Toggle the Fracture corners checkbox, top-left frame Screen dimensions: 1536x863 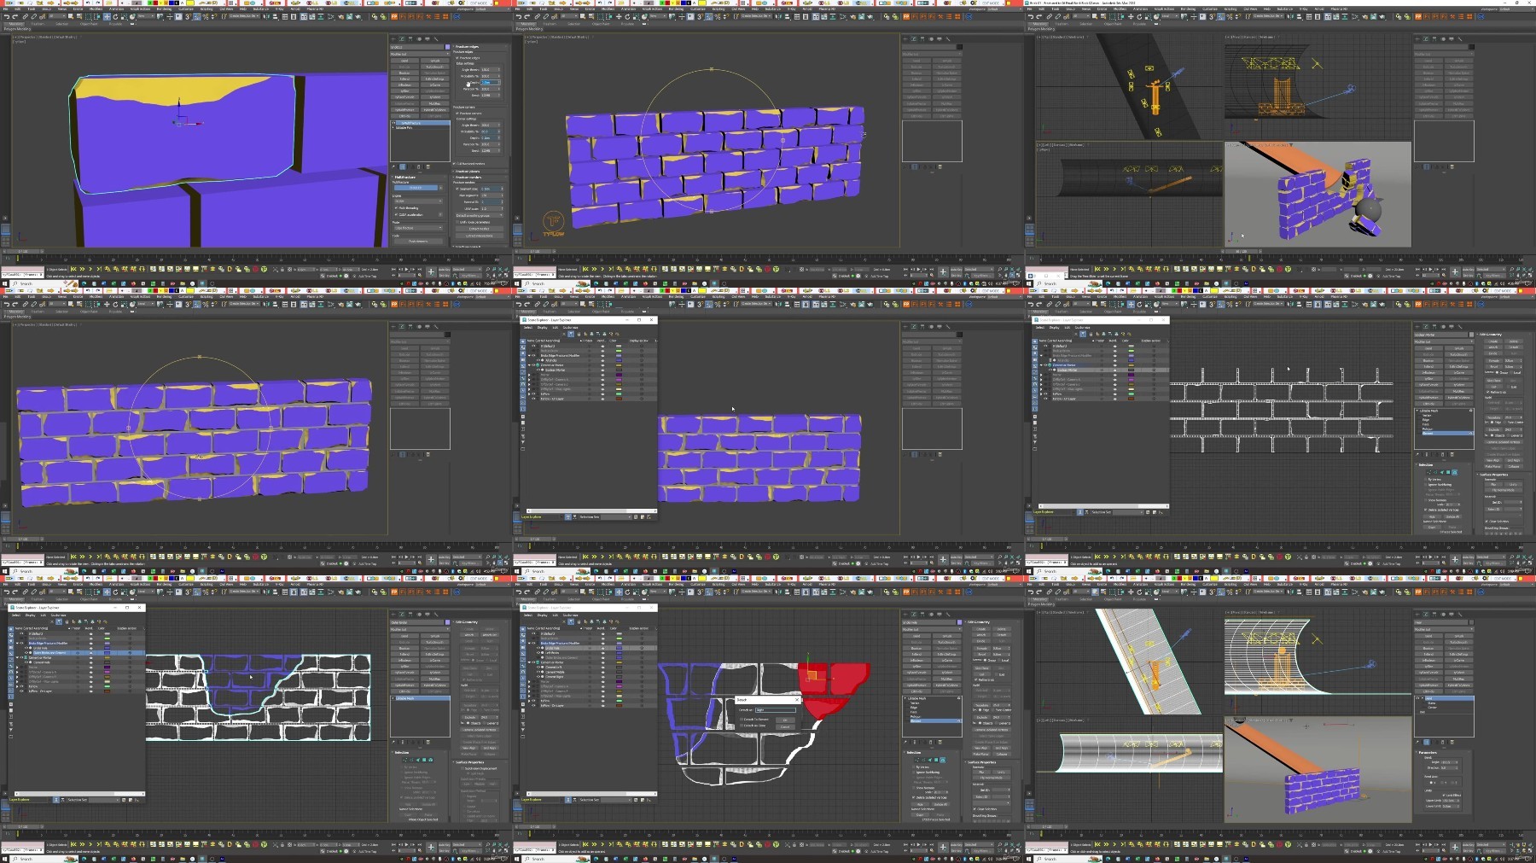pyautogui.click(x=458, y=113)
